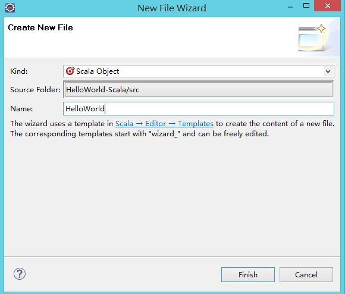Open the help question mark icon
This screenshot has width=345, height=294.
(20, 274)
